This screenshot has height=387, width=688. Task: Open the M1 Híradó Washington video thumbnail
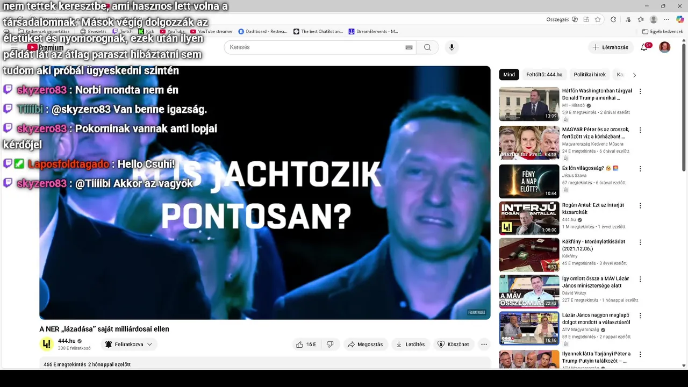[x=529, y=104]
